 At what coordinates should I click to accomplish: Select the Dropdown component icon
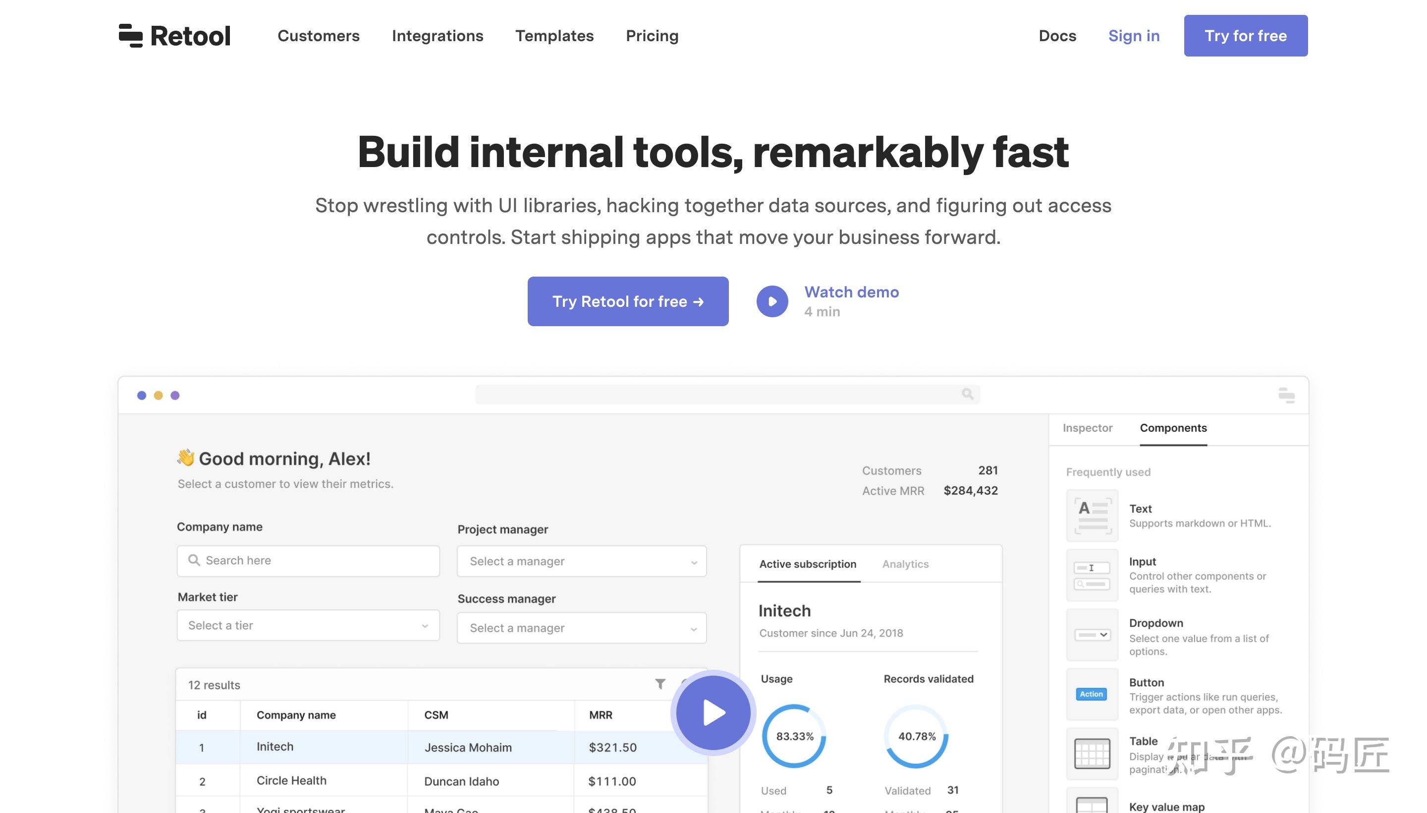pyautogui.click(x=1092, y=635)
